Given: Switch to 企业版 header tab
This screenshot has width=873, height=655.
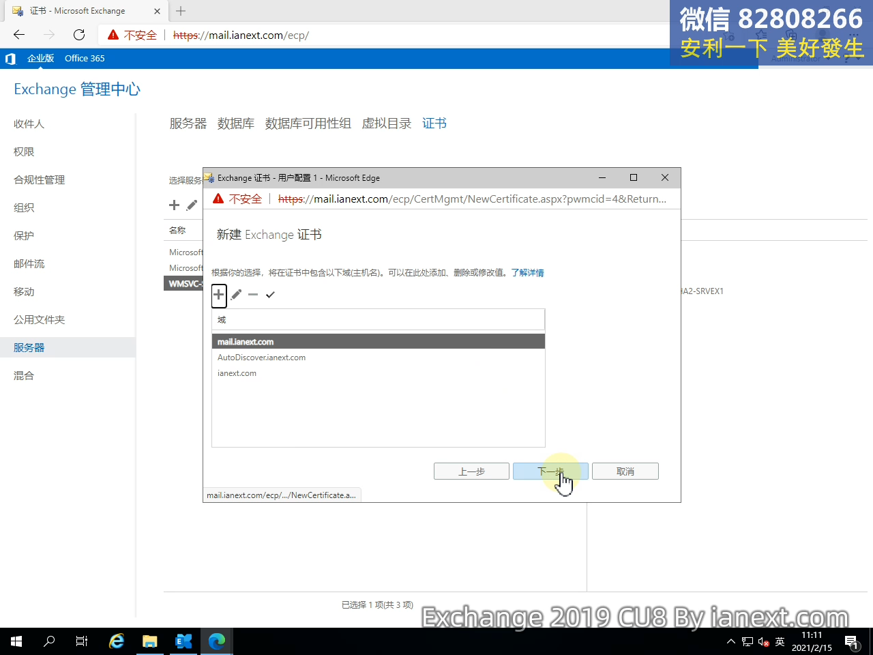Looking at the screenshot, I should [x=40, y=59].
